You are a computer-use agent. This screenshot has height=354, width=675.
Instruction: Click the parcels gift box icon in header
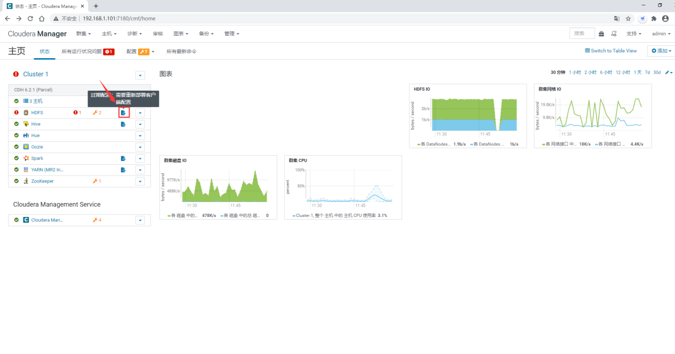pyautogui.click(x=601, y=34)
